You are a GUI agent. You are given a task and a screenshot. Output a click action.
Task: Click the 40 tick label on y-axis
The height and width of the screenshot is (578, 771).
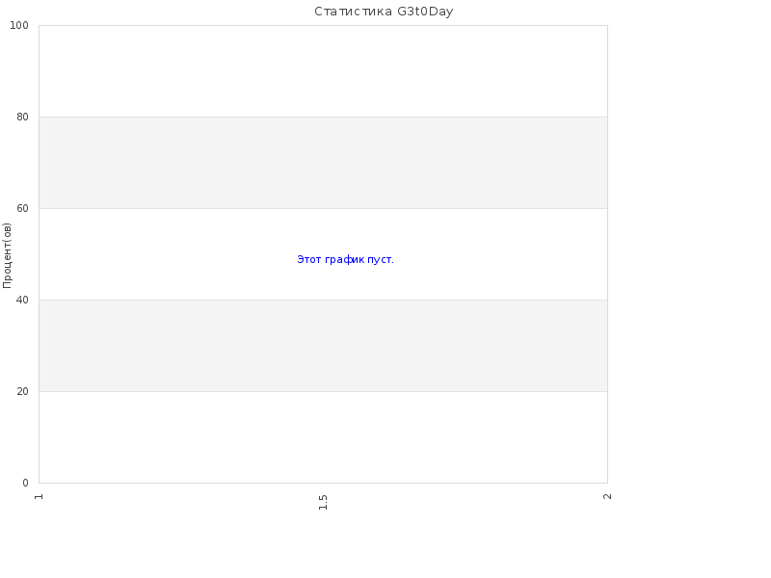click(x=22, y=300)
